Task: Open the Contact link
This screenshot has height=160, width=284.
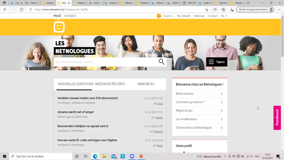Action: [213, 16]
